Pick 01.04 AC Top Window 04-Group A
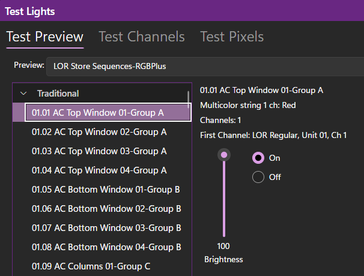Screen dimensions: 364x276 [x=99, y=170]
